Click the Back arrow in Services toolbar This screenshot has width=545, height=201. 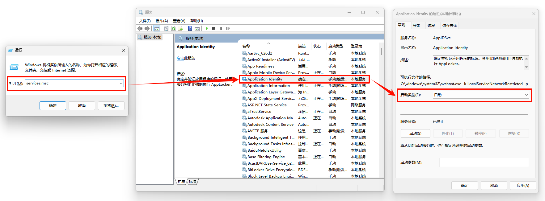(x=140, y=28)
